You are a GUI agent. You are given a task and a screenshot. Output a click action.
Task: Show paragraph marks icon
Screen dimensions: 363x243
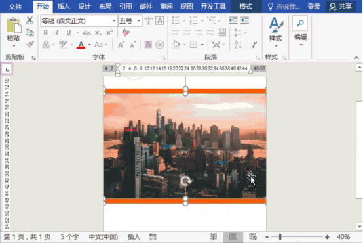(254, 44)
